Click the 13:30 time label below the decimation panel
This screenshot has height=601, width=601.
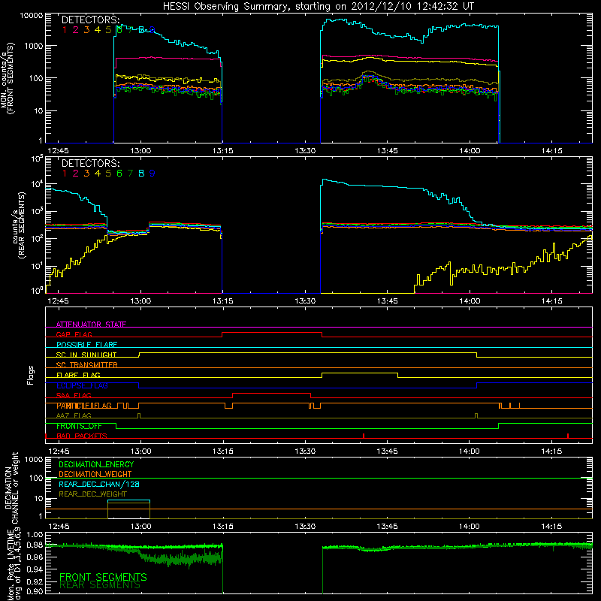(x=305, y=527)
